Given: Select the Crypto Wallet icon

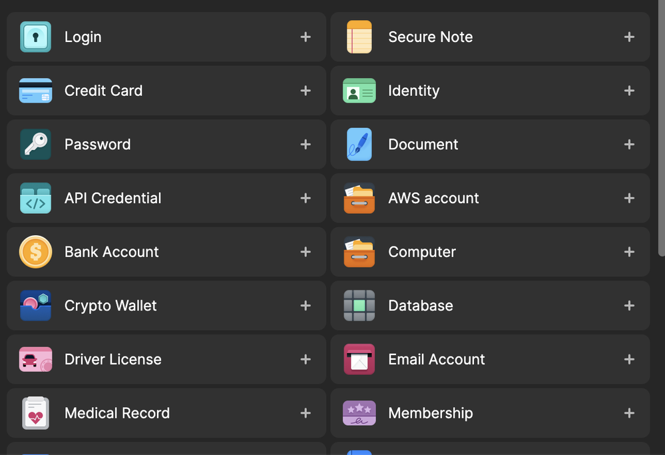Looking at the screenshot, I should (35, 306).
